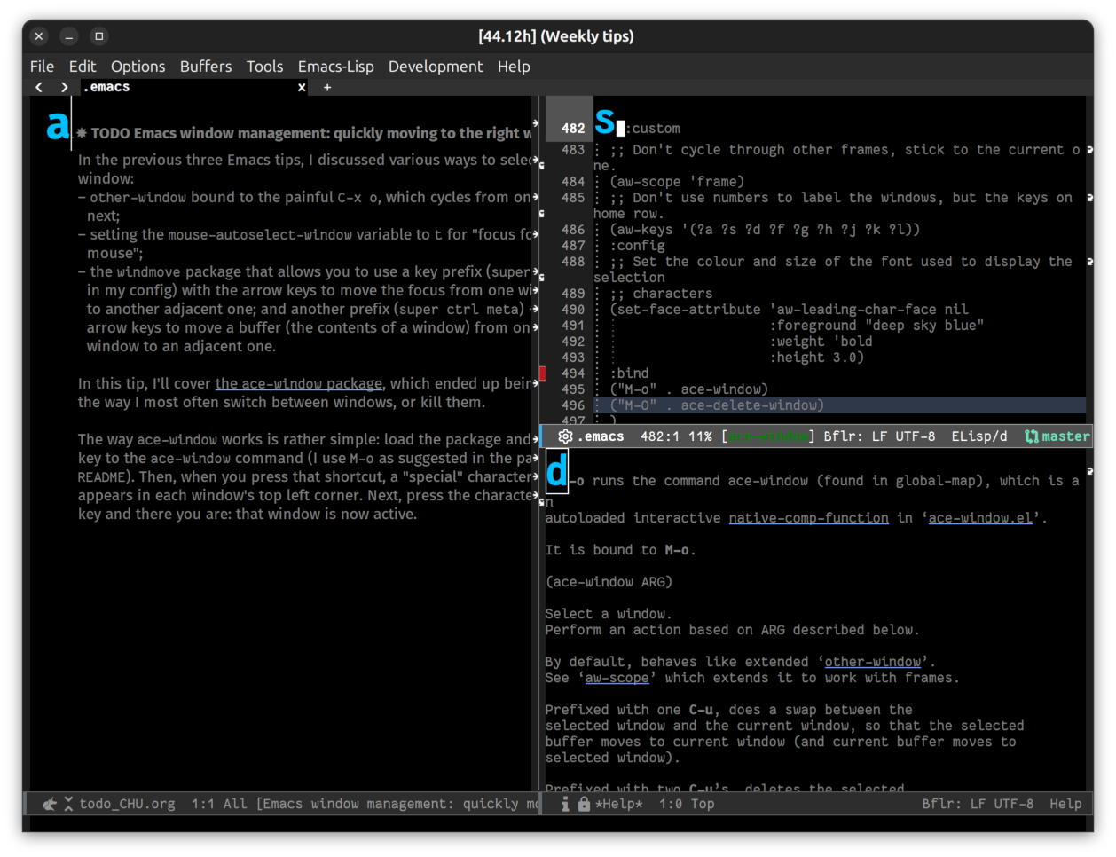Open 'the ace-window package' link

tap(299, 383)
